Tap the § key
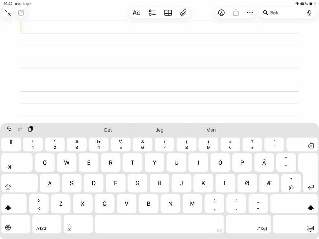Screen dimensions: 319x239 pos(11,144)
